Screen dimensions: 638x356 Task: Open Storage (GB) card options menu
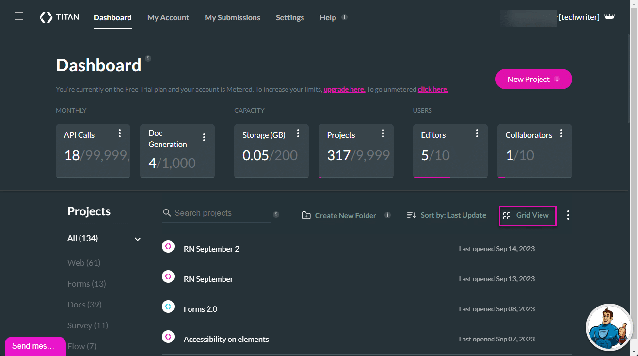click(298, 133)
